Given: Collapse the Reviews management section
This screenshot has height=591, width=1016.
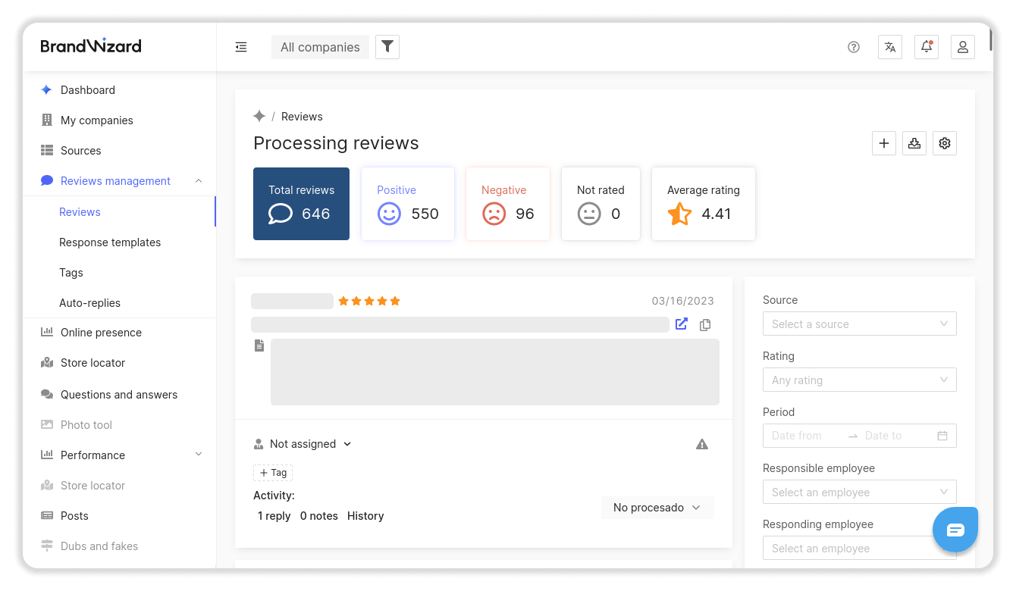Looking at the screenshot, I should (x=198, y=180).
